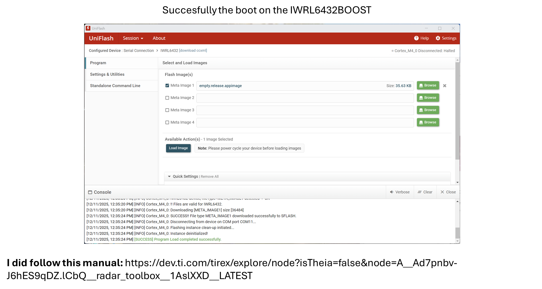
Task: Browse for Meta Image 4 file
Action: pos(428,122)
